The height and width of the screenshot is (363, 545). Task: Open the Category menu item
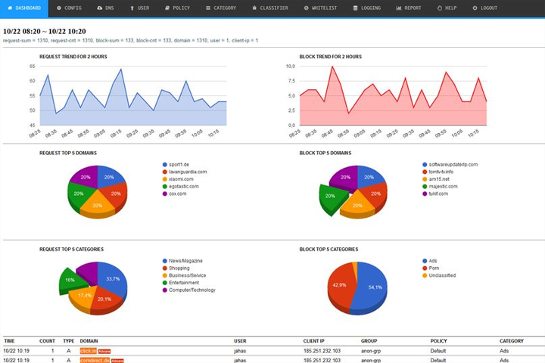(221, 8)
